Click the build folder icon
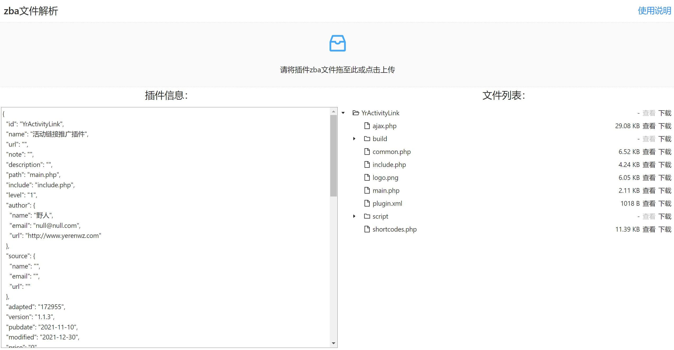This screenshot has width=674, height=350. [367, 139]
